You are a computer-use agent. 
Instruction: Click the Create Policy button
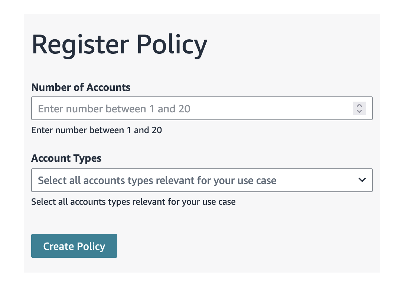74,245
